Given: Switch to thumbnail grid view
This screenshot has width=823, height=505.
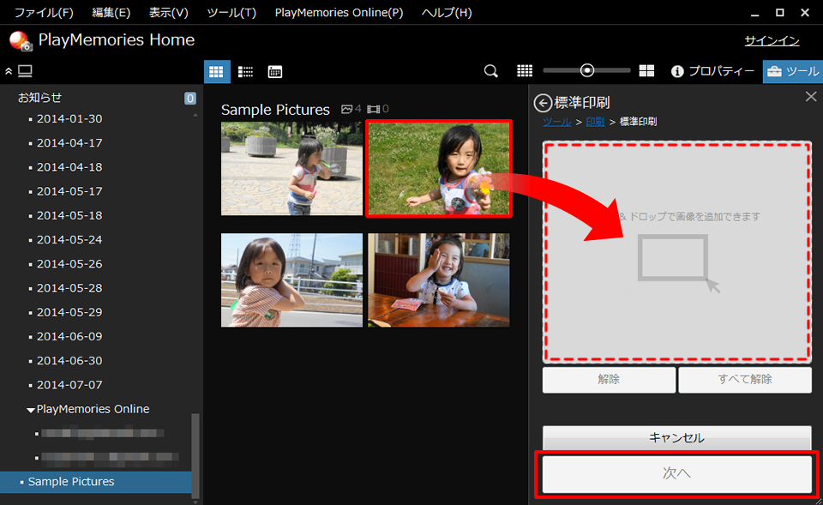Looking at the screenshot, I should (x=216, y=71).
